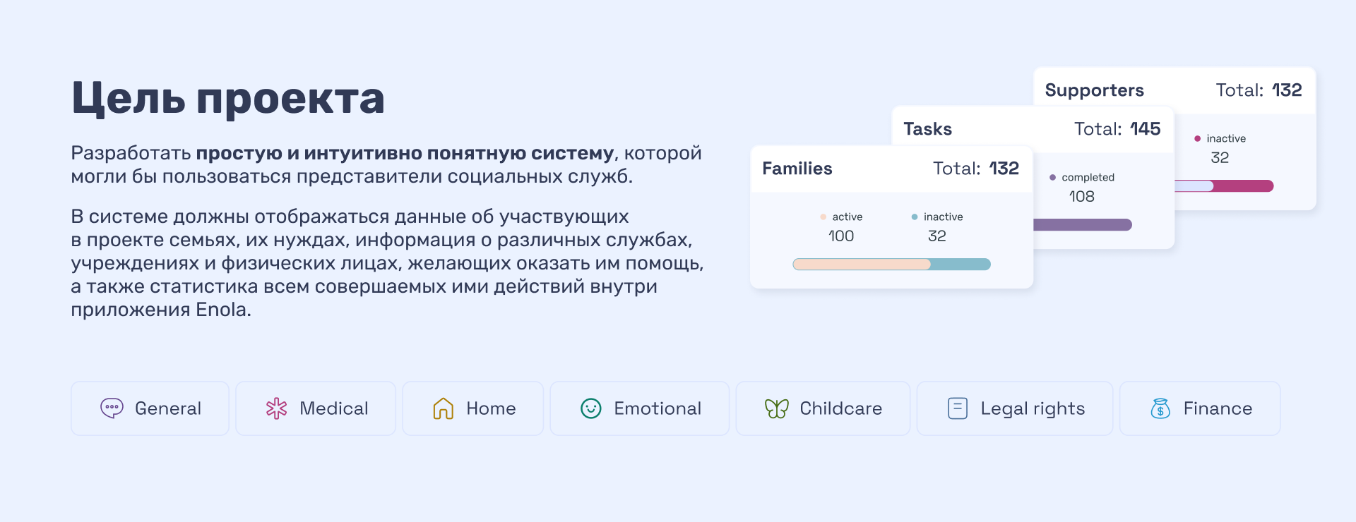The image size is (1356, 522).
Task: Click the Home house icon
Action: [x=443, y=408]
